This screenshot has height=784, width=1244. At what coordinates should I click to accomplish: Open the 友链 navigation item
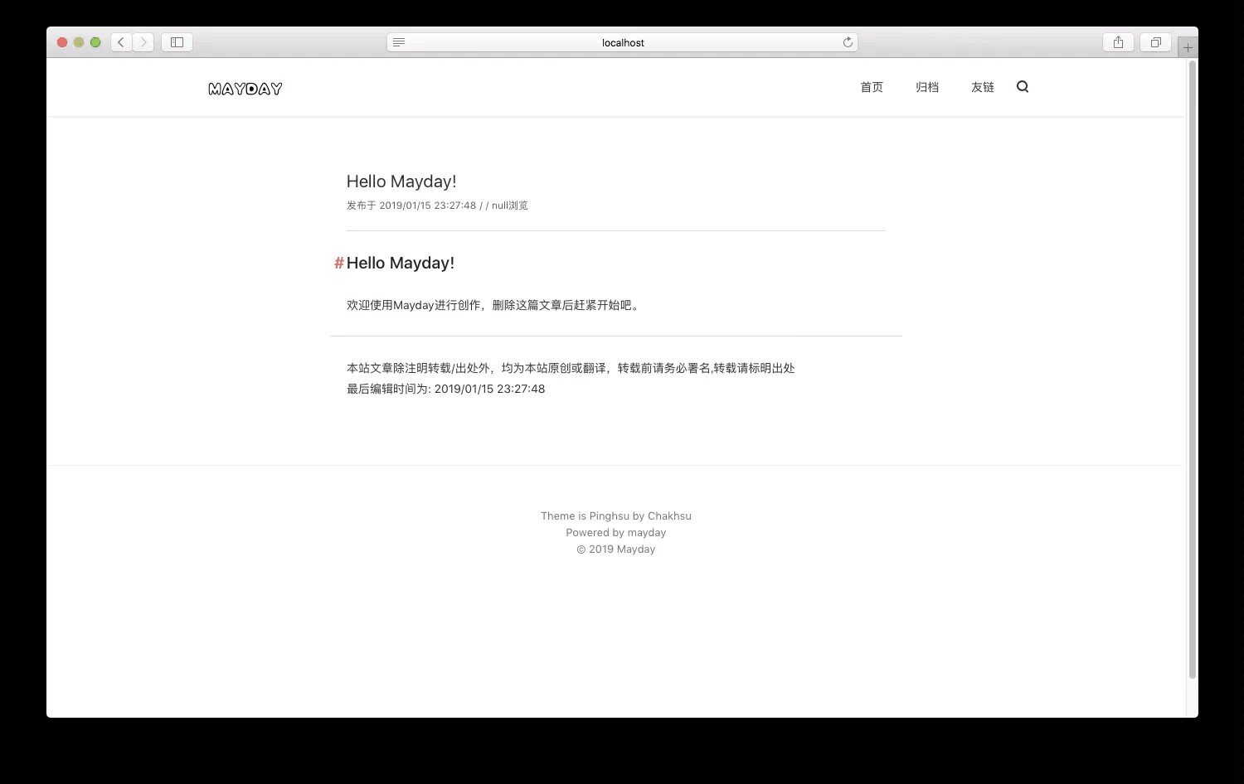click(x=983, y=87)
